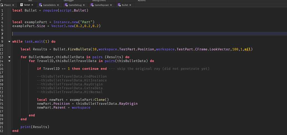Close the Place1 tab
Screen dimensions: 287x135
pos(13,5)
